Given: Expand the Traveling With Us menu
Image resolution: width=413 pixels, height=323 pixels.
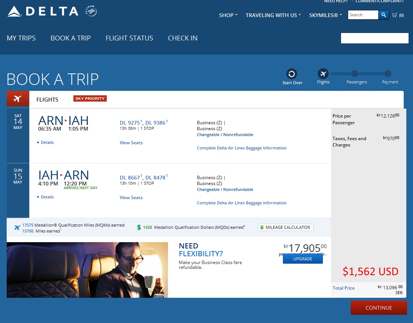Looking at the screenshot, I should (x=273, y=15).
